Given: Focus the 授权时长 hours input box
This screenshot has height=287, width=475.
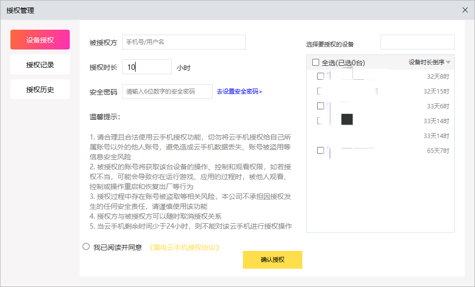Looking at the screenshot, I should (x=146, y=67).
